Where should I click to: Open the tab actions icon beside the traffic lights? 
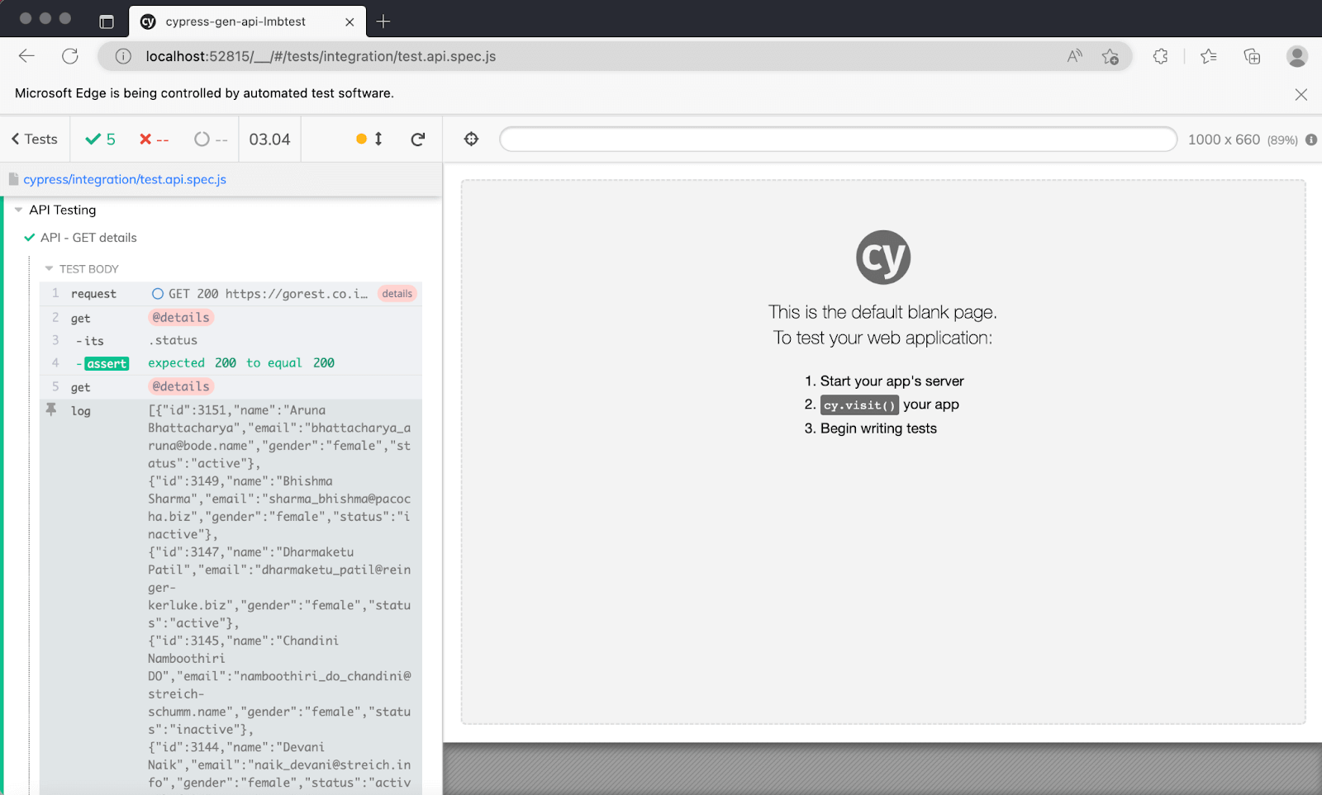pyautogui.click(x=107, y=21)
